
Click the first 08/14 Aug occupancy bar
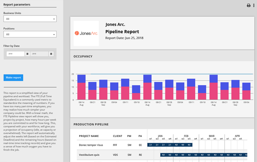tap(81, 87)
